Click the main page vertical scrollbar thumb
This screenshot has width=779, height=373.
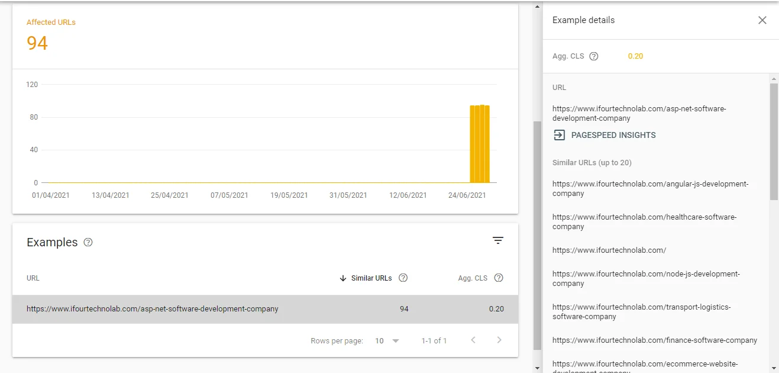(x=537, y=236)
